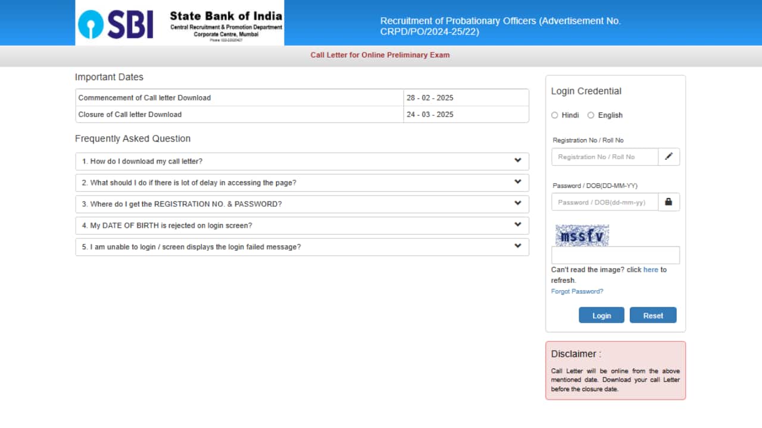Click the empty captcha entry box
762x428 pixels.
click(616, 254)
